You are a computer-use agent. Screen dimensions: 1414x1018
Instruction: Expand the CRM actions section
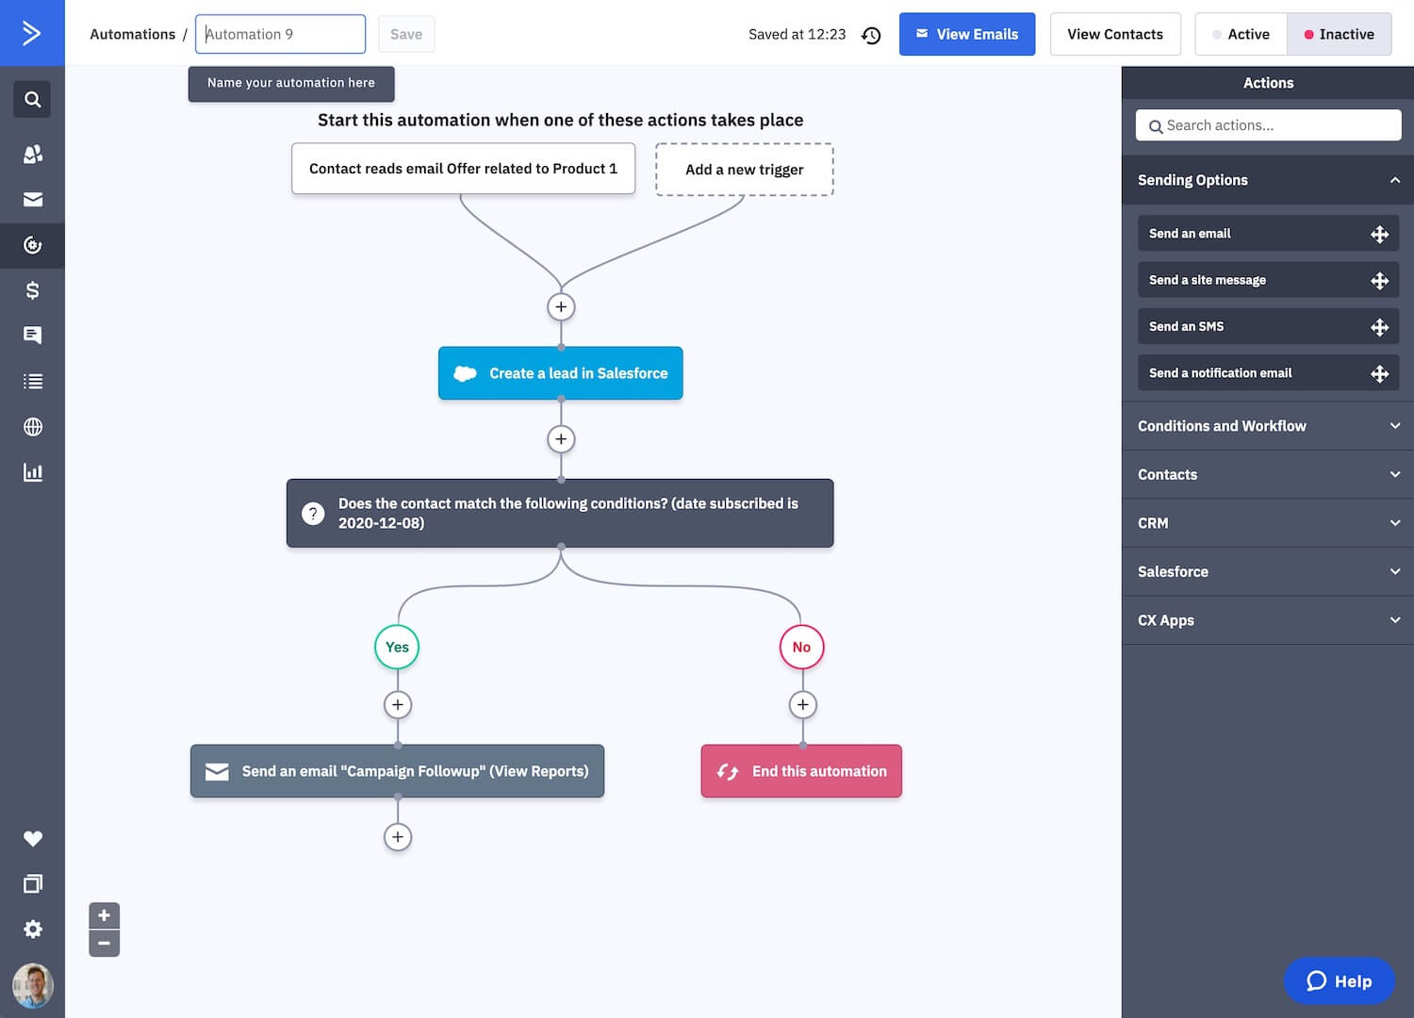pyautogui.click(x=1268, y=523)
